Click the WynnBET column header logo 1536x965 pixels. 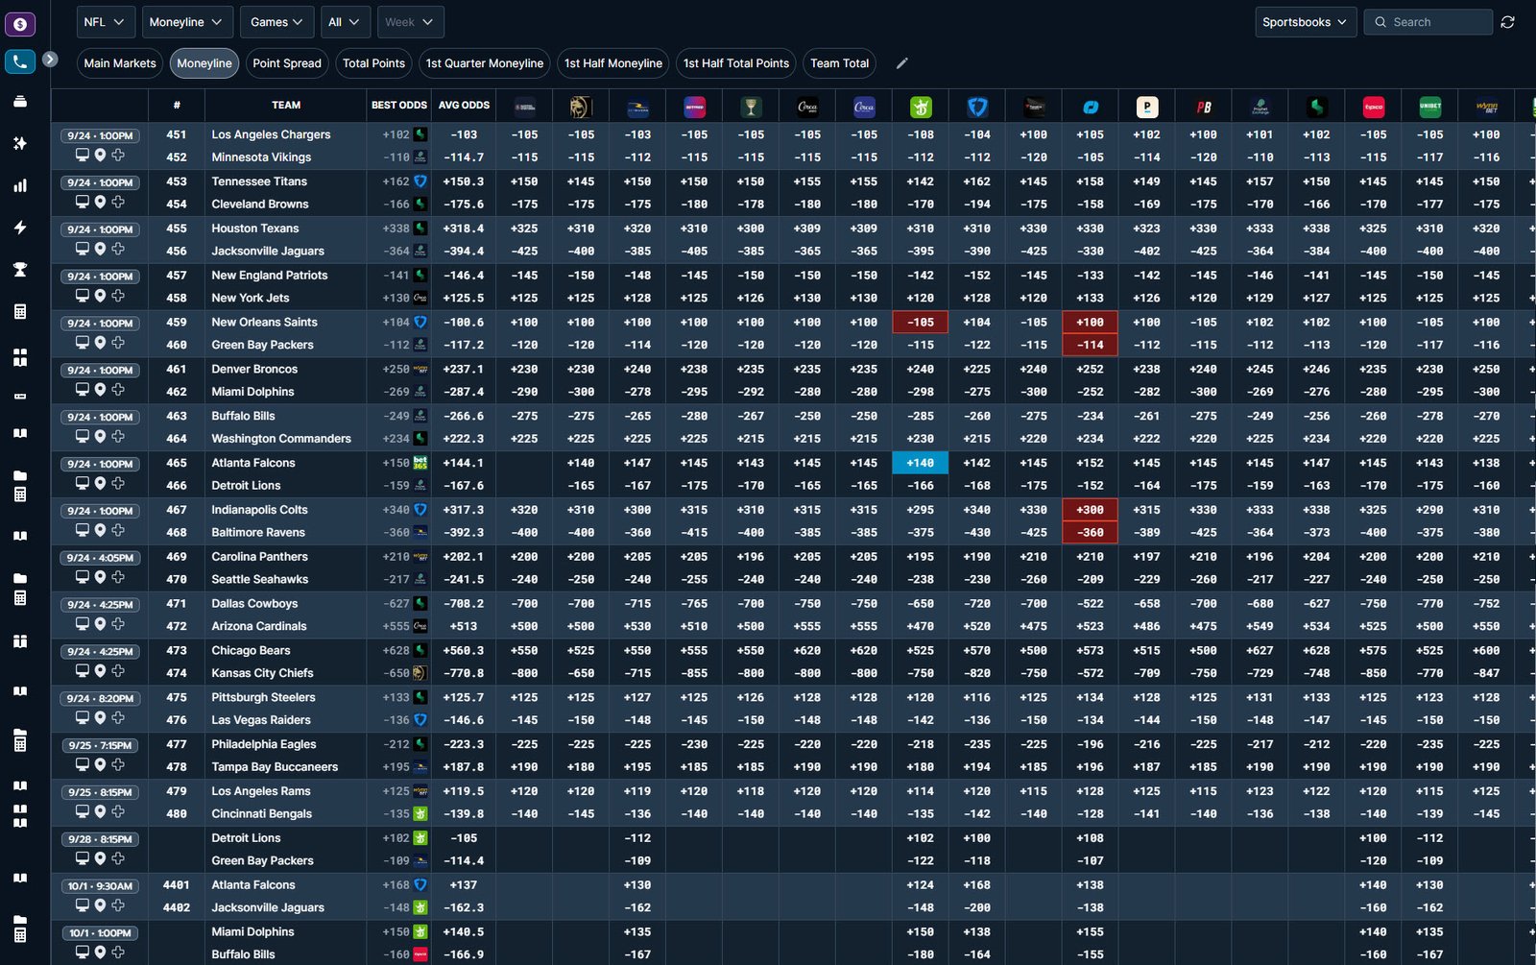tap(1486, 107)
